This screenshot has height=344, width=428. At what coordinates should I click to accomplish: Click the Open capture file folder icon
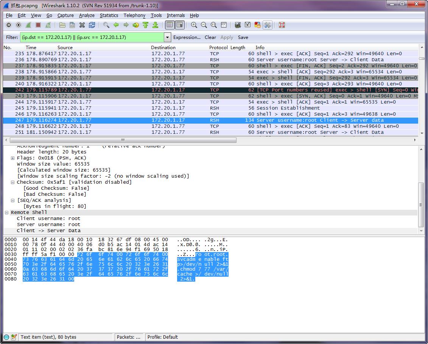(x=62, y=25)
